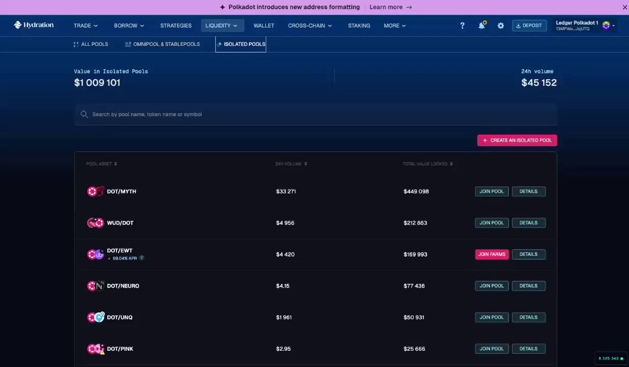
Task: Click the DOT/MYTH token pair icon
Action: 95,191
